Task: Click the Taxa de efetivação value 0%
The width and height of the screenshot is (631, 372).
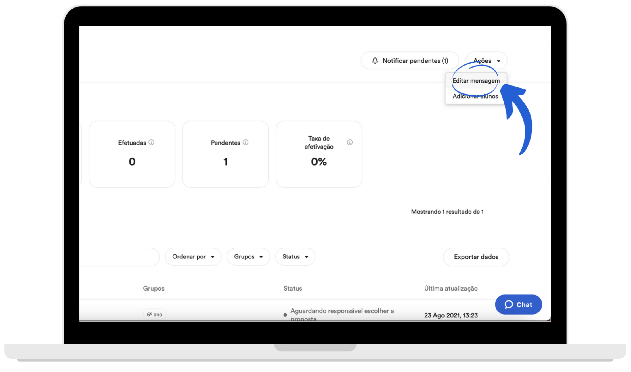Action: click(x=319, y=162)
